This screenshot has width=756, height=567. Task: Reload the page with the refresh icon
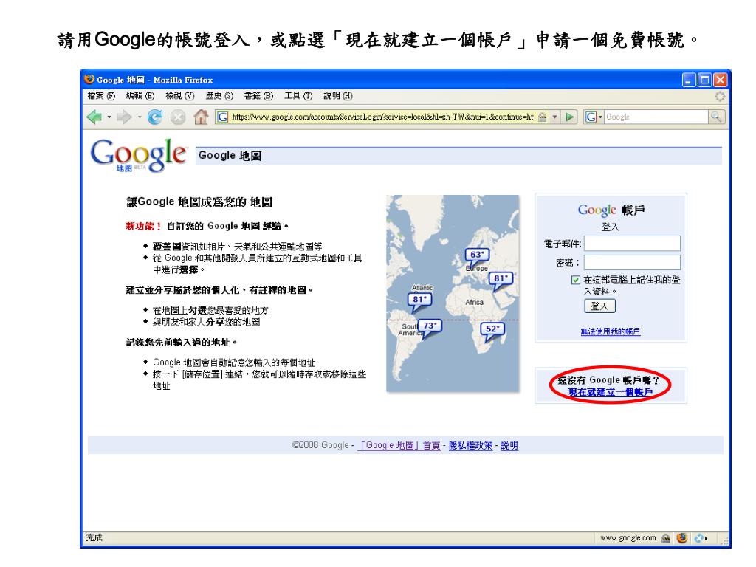[x=155, y=117]
